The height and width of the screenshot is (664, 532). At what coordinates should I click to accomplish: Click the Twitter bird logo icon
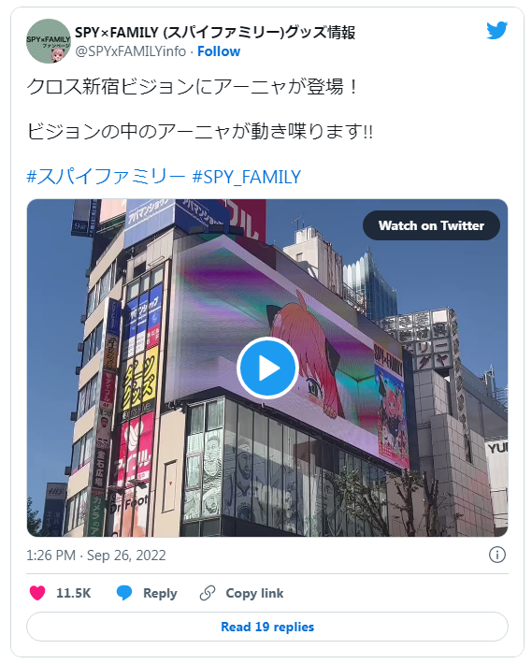click(x=496, y=30)
